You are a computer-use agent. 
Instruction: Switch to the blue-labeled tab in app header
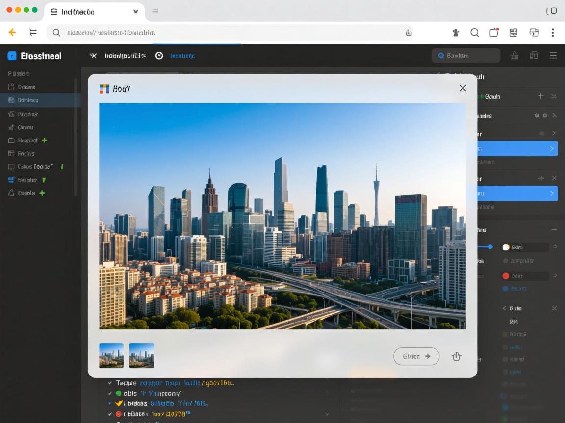tap(182, 56)
